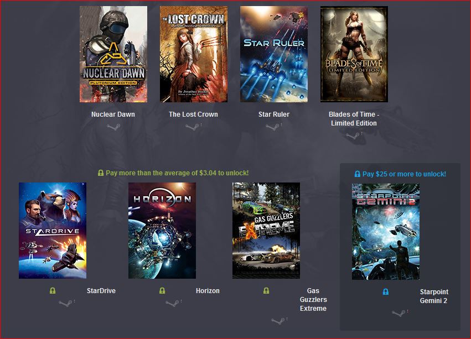This screenshot has width=471, height=339.
Task: Click the Steam icon under Starpoint Gemini 2
Action: [398, 313]
